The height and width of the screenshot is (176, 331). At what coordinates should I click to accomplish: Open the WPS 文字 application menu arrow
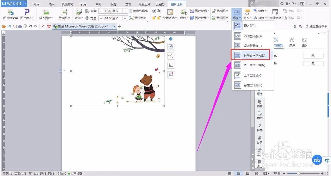26,4
